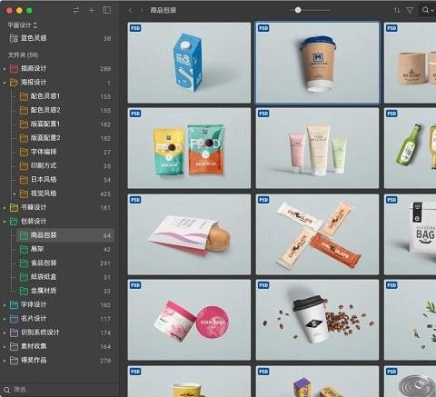The width and height of the screenshot is (436, 397).
Task: Select the blue milk carton thumbnail
Action: [189, 63]
